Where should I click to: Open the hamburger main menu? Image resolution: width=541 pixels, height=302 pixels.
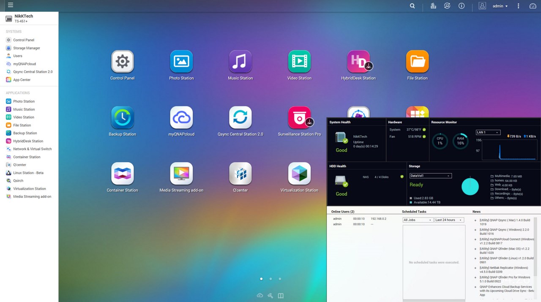coord(11,5)
